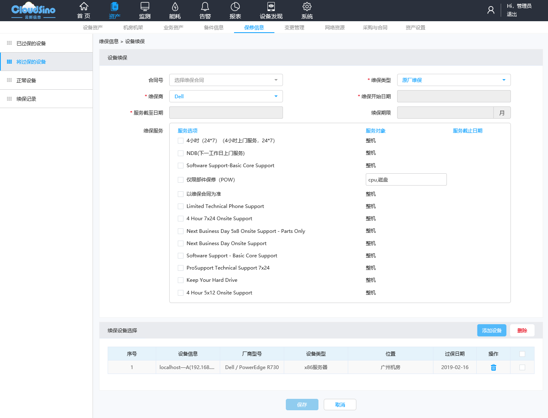This screenshot has height=418, width=548.
Task: Click the 维保开始日期 date field
Action: tap(453, 96)
